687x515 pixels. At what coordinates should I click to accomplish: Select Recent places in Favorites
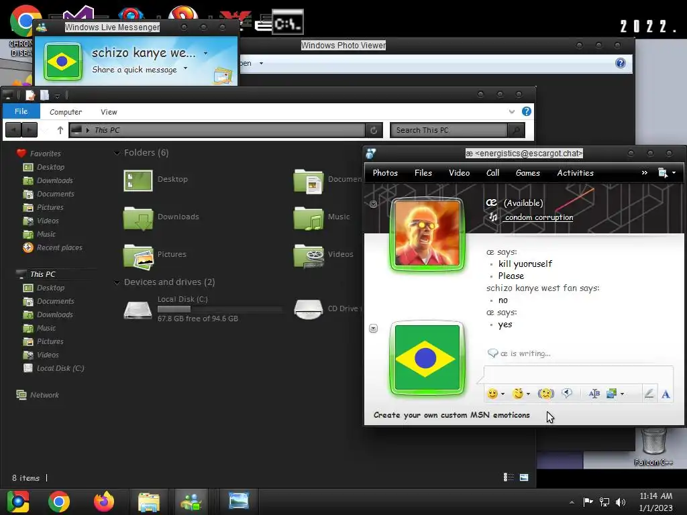point(52,248)
